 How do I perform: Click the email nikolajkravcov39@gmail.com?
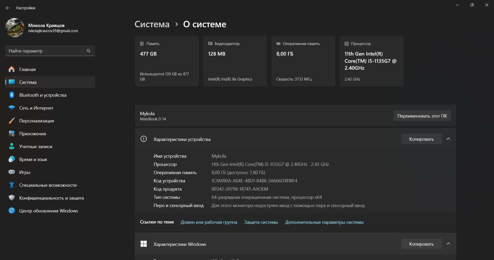tap(53, 31)
